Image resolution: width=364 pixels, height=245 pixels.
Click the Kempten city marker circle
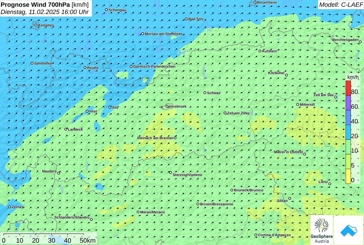[x=36, y=25]
